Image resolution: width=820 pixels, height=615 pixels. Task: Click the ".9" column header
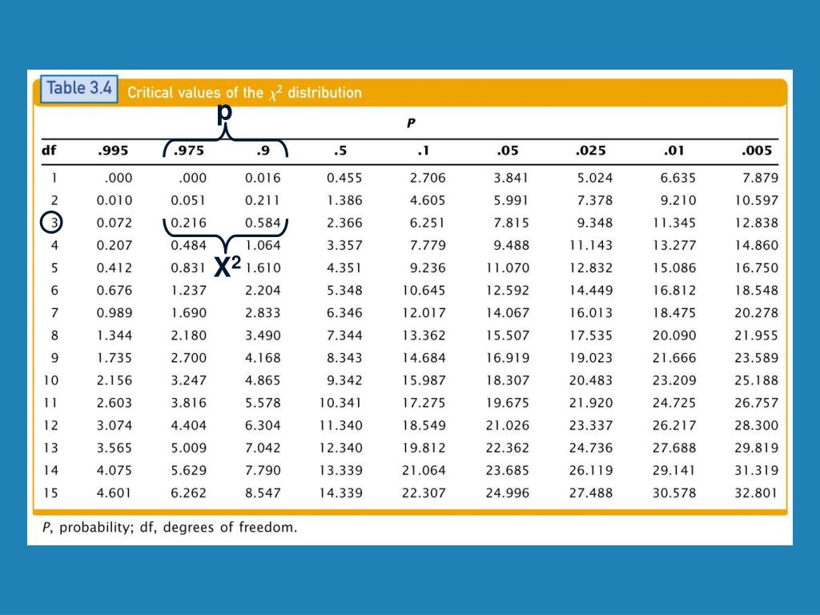point(263,151)
